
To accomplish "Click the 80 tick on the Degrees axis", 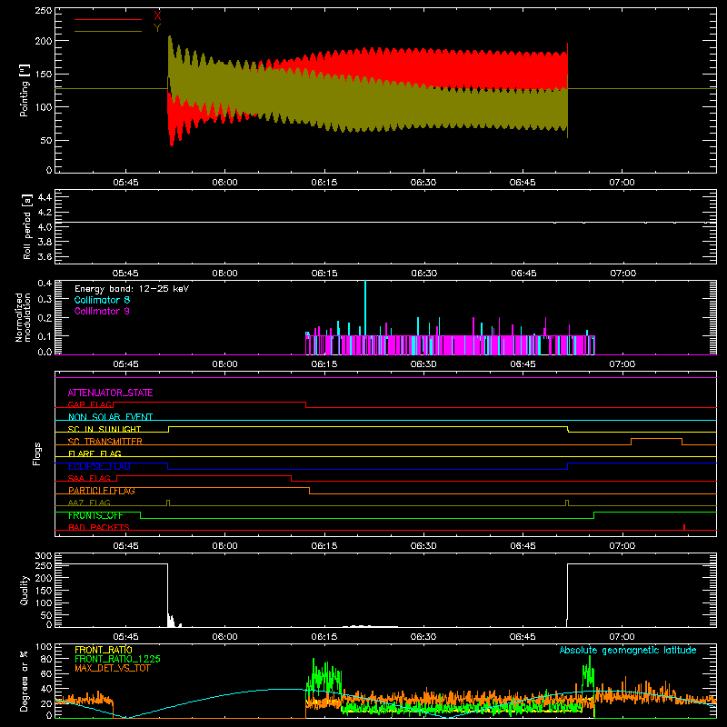I will [46, 658].
